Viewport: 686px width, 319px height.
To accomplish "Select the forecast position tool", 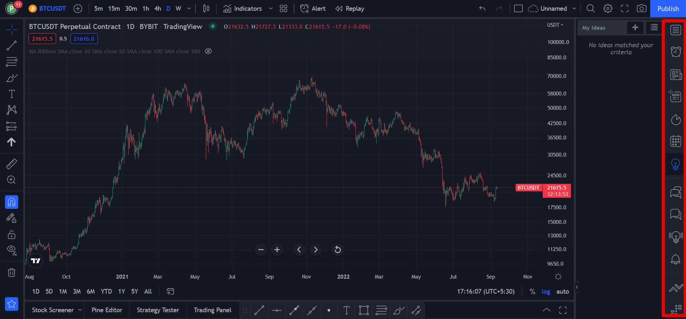I will 11,126.
